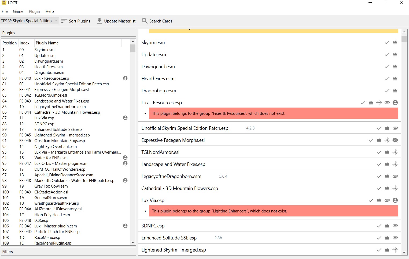Select the 3DNPC.esp row in the plugin list

click(x=44, y=124)
